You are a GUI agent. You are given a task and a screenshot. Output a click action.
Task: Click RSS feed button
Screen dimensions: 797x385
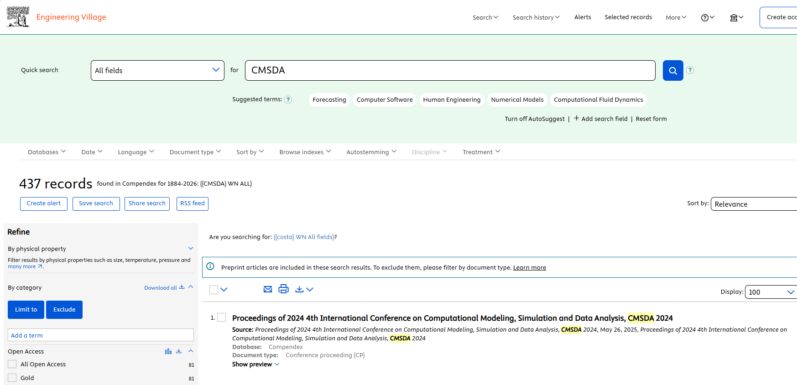[x=193, y=203]
